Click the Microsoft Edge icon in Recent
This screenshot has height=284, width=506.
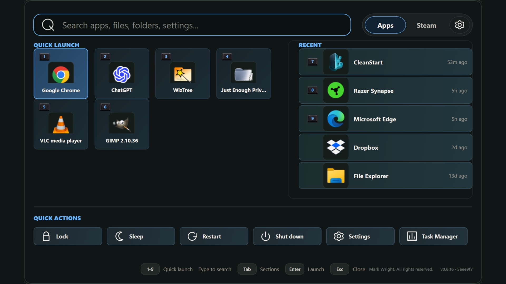pos(336,119)
